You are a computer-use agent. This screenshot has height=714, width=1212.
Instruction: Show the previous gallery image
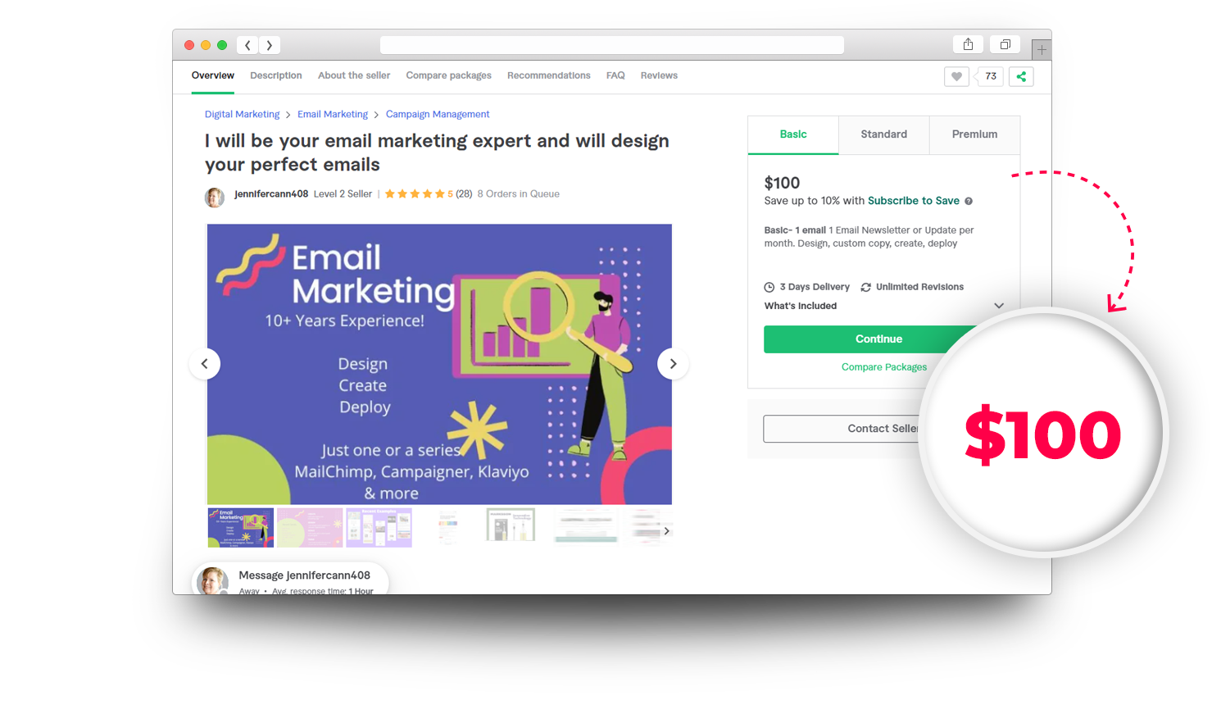tap(205, 364)
